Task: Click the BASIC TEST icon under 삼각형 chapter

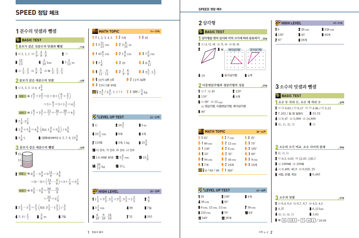Action: (201, 32)
